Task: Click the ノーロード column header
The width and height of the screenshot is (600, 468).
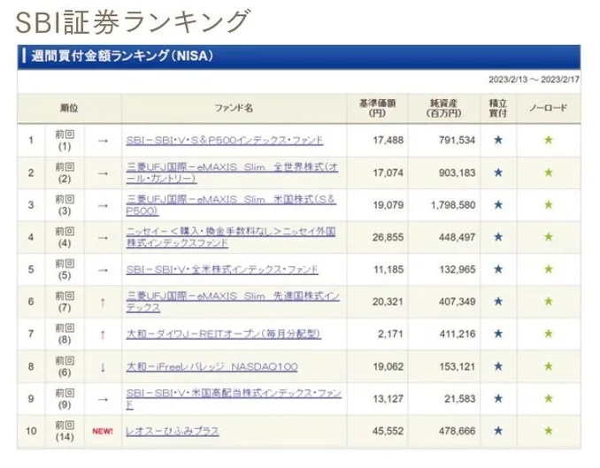Action: pyautogui.click(x=549, y=108)
